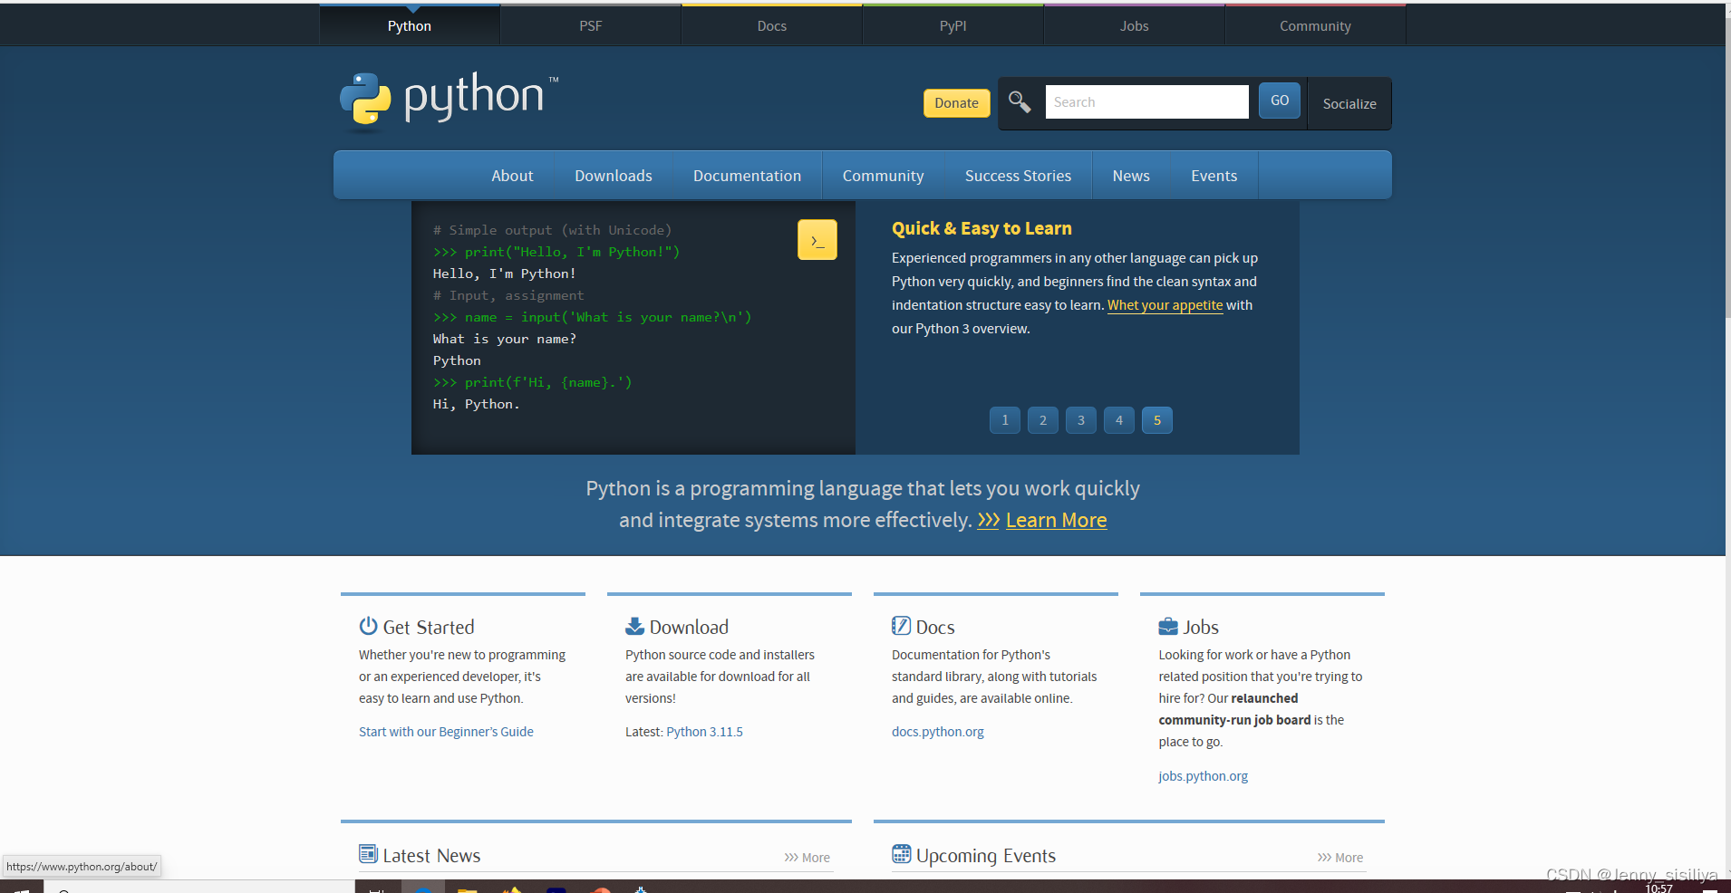Open the Community main navigation menu
The width and height of the screenshot is (1731, 893).
pyautogui.click(x=884, y=176)
